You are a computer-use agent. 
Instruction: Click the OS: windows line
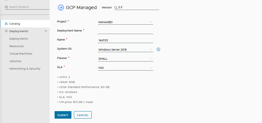pyautogui.click(x=67, y=92)
